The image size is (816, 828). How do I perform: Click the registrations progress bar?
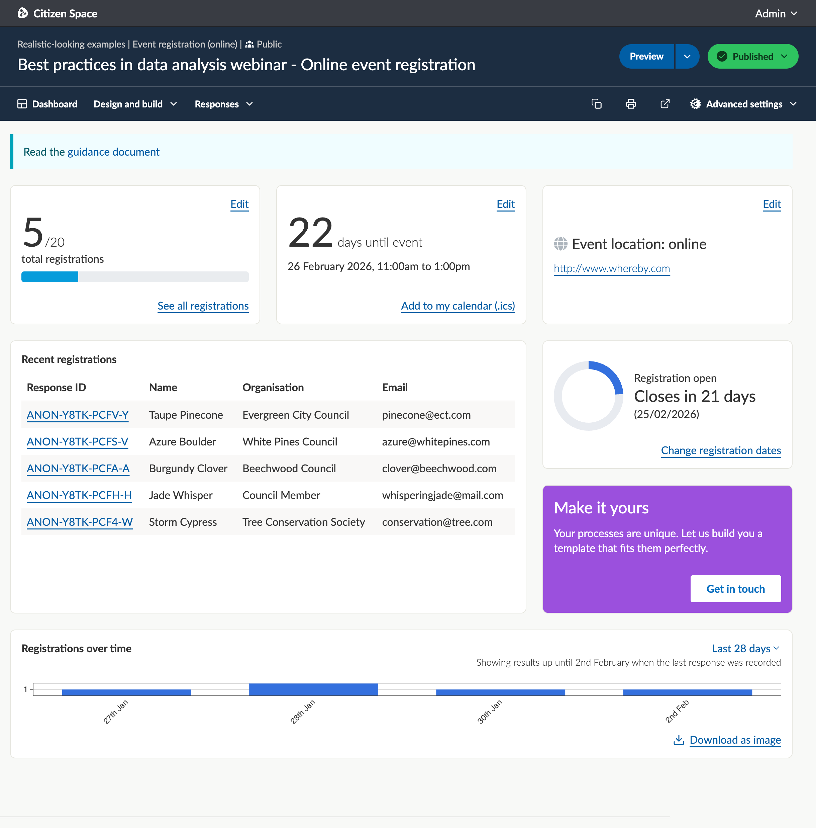tap(134, 276)
